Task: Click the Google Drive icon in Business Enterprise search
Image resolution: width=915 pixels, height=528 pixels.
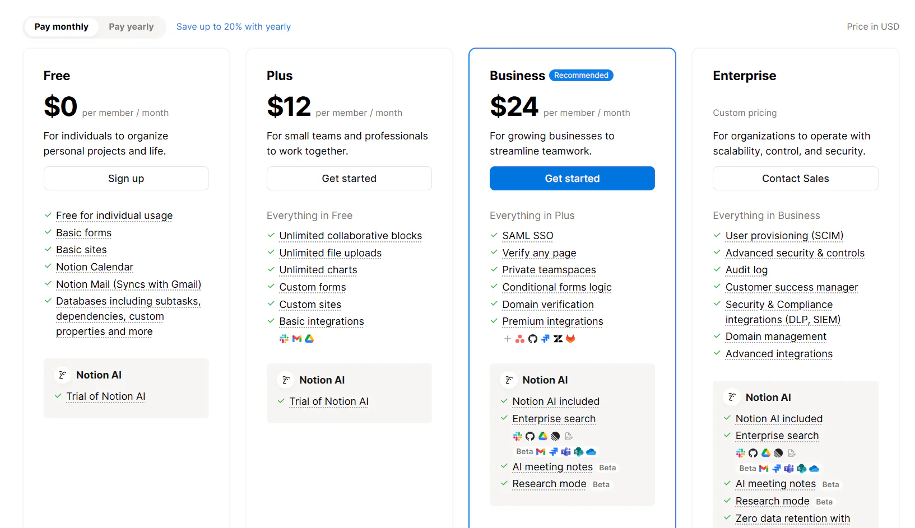Action: [543, 436]
